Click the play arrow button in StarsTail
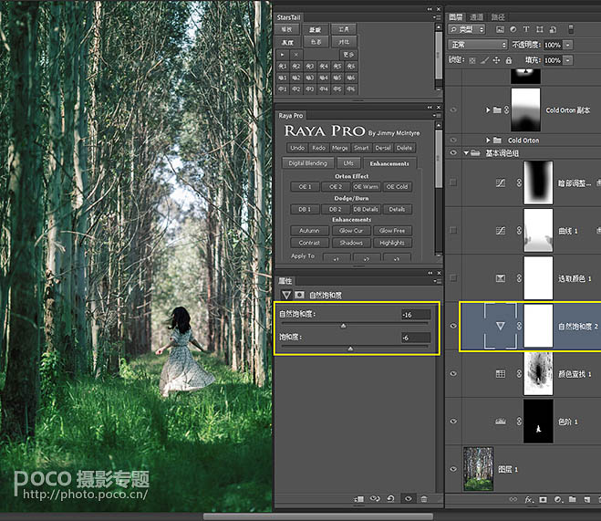The height and width of the screenshot is (521, 601). (x=283, y=55)
